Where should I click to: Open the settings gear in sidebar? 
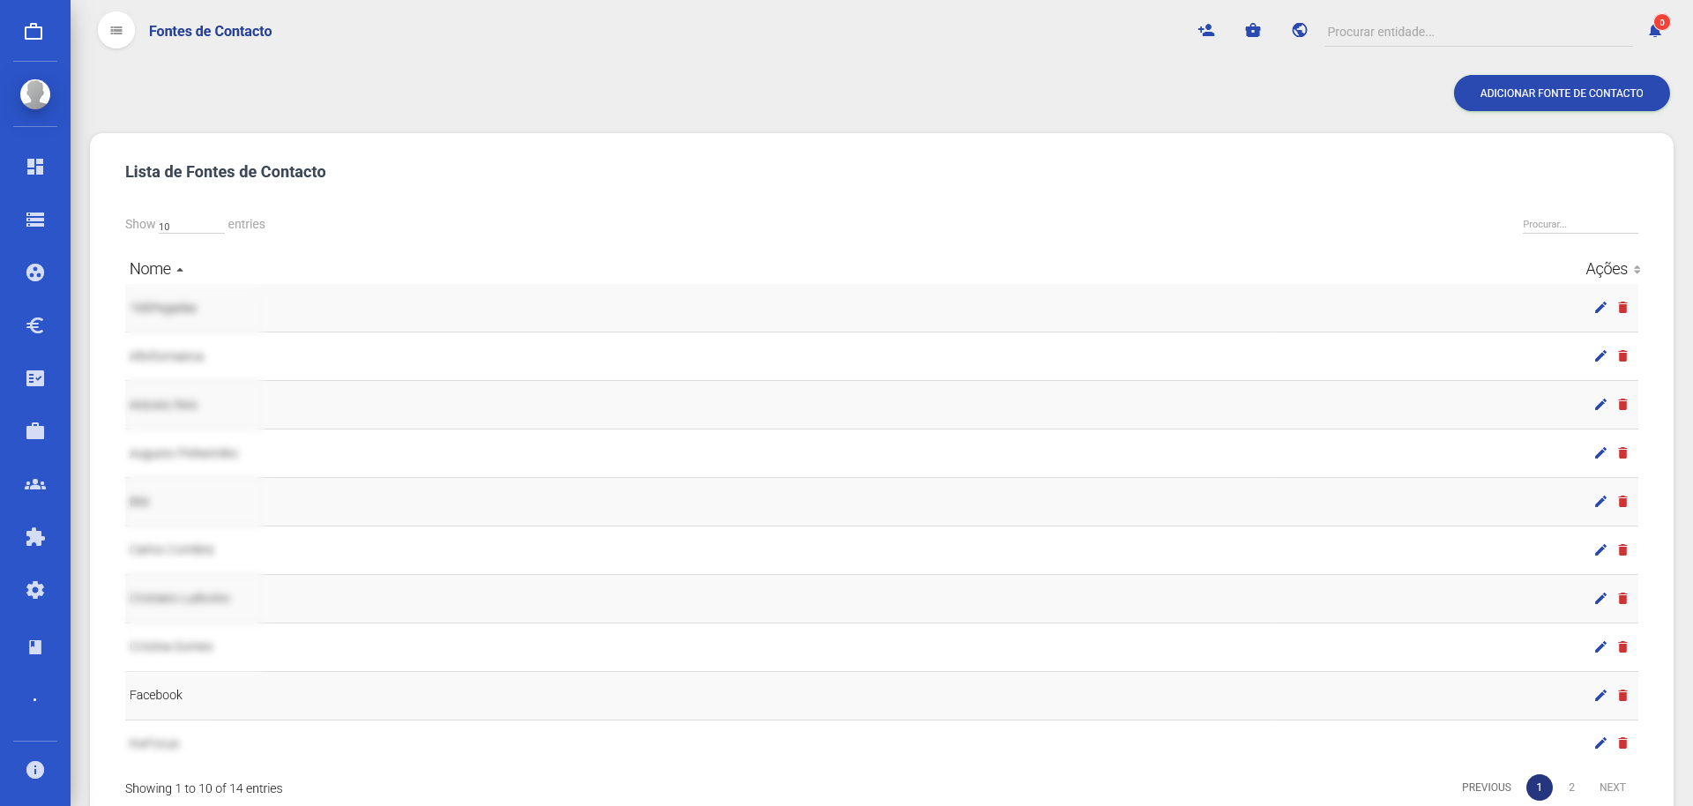(x=35, y=590)
